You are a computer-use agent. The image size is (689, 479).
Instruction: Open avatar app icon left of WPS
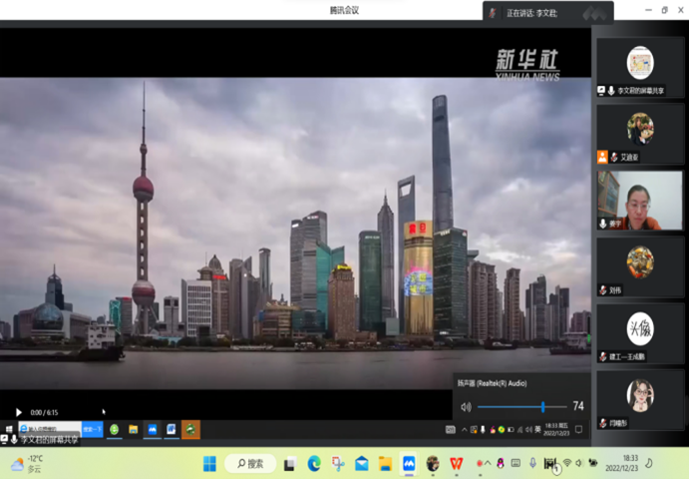point(433,463)
